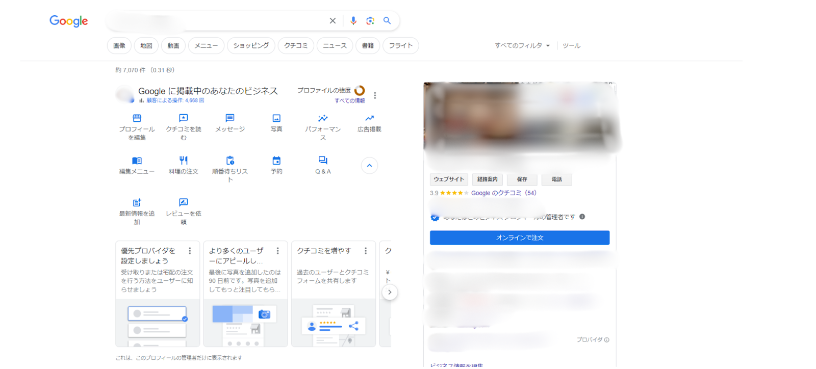Select the クチコミ filter tab

pyautogui.click(x=296, y=46)
